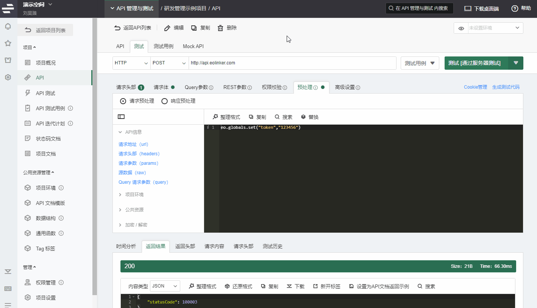This screenshot has height=308, width=537.
Task: Select the 请求预处理 radio button
Action: coord(123,101)
